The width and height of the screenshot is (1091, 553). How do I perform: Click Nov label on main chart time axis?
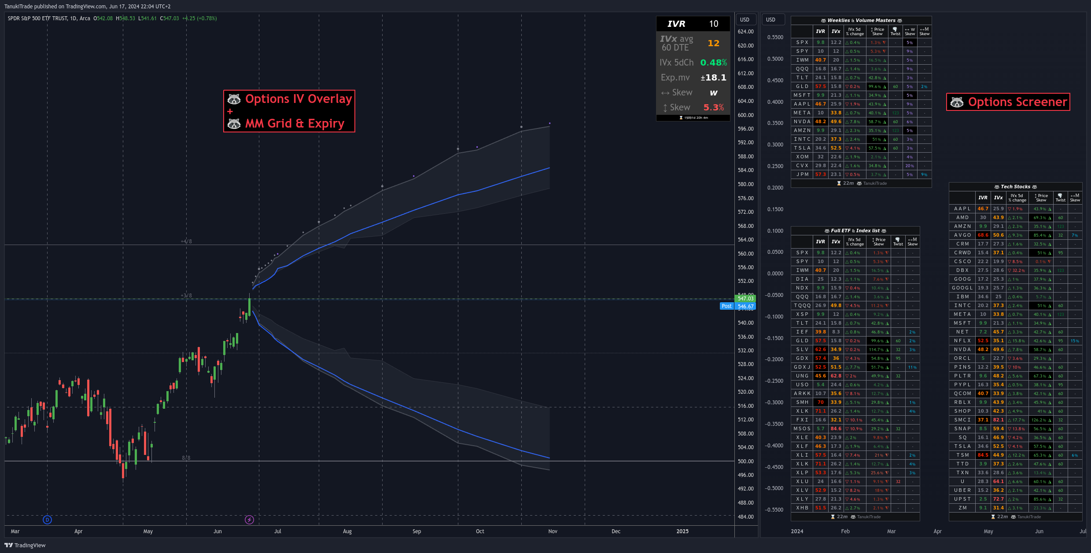click(x=553, y=531)
